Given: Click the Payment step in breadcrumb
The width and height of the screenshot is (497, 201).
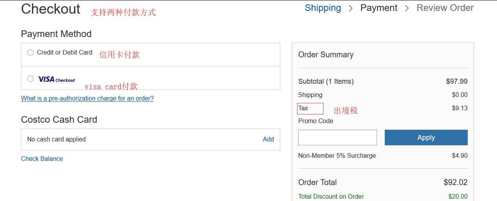Looking at the screenshot, I should [x=379, y=8].
